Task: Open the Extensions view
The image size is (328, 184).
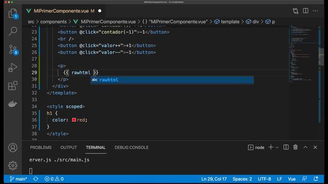Action: (13, 85)
